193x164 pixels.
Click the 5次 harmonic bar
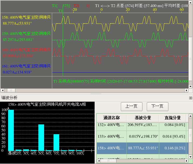[41, 137]
